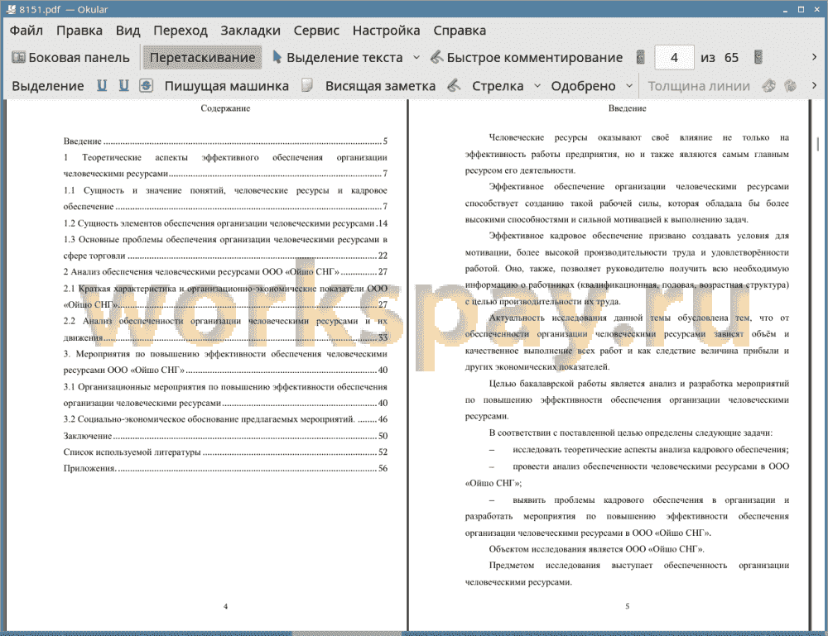
Task: Click the total pages label 65
Action: click(x=731, y=58)
